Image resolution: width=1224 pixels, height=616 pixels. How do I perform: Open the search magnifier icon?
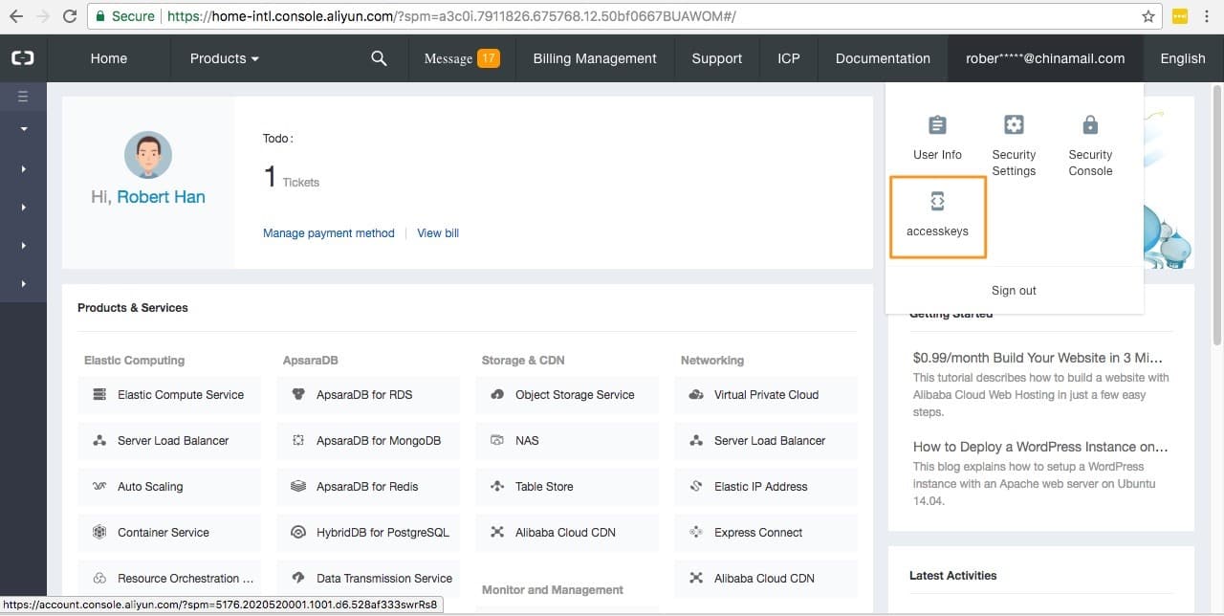[379, 58]
